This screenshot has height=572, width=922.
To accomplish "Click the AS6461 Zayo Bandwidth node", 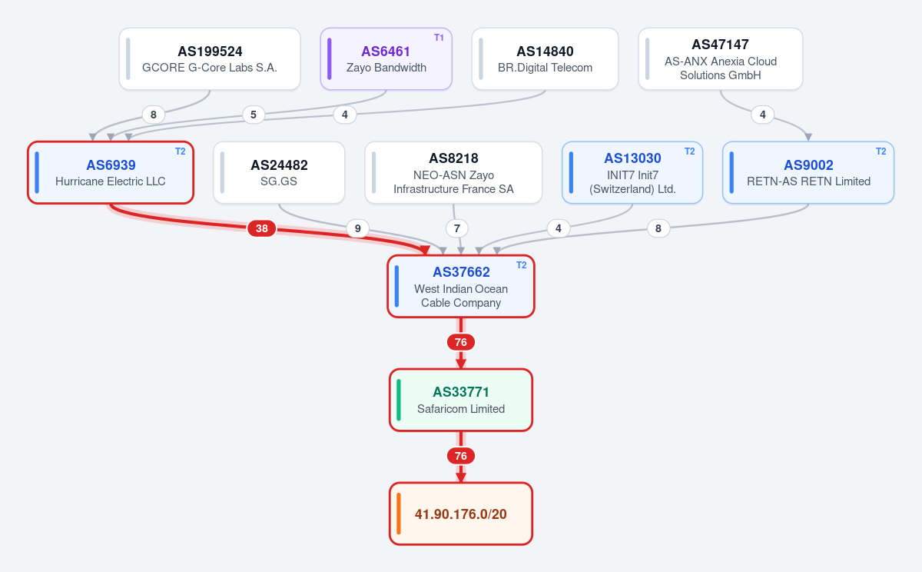I will click(386, 59).
